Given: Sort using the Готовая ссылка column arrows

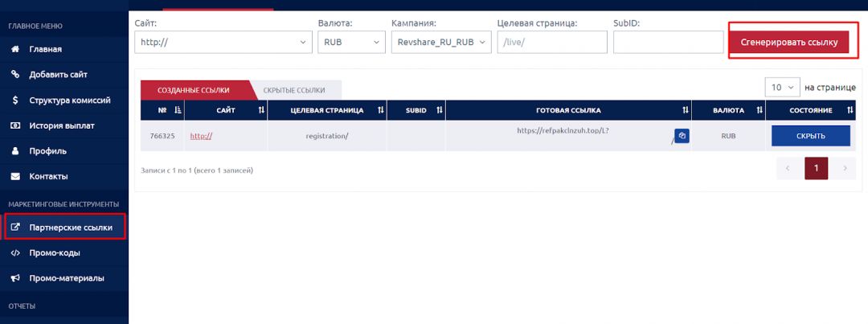Looking at the screenshot, I should coord(686,110).
